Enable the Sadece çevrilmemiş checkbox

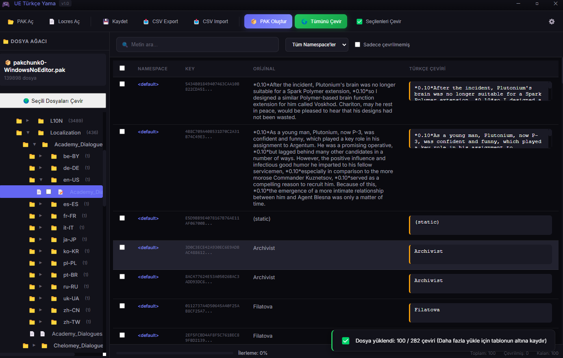[x=358, y=45]
